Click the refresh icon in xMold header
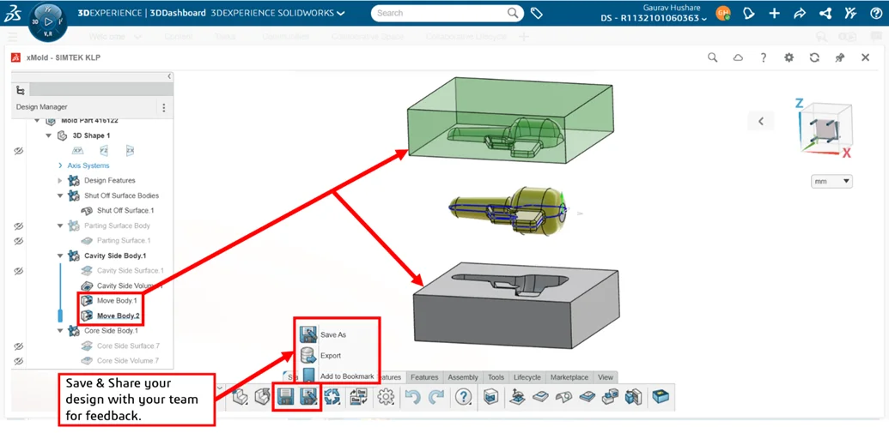The height and width of the screenshot is (433, 889). tap(814, 57)
